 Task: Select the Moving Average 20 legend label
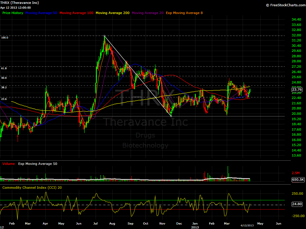(148, 13)
